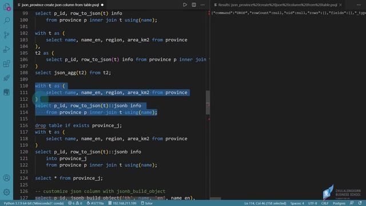Close the Results tab

341,5
